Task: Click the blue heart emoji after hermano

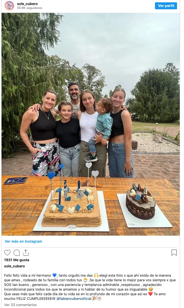Action: [55, 275]
